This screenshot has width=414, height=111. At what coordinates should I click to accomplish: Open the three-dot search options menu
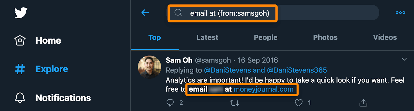point(400,13)
